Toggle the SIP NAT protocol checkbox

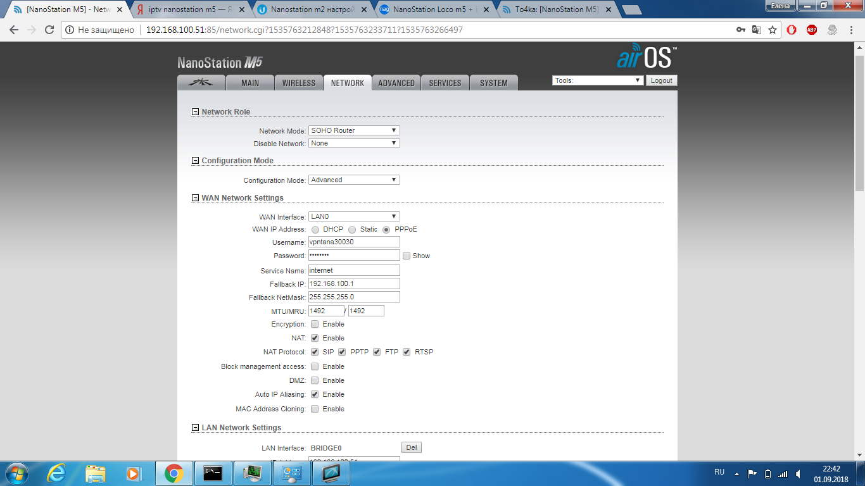point(315,352)
